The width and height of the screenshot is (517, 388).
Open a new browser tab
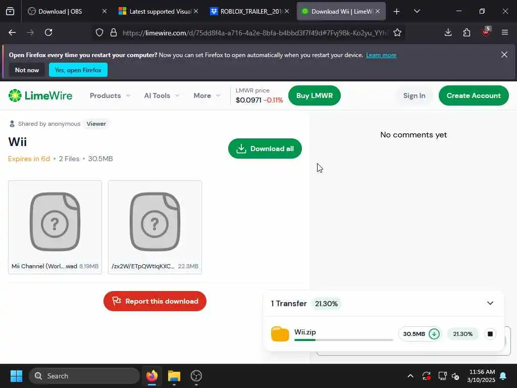397,12
